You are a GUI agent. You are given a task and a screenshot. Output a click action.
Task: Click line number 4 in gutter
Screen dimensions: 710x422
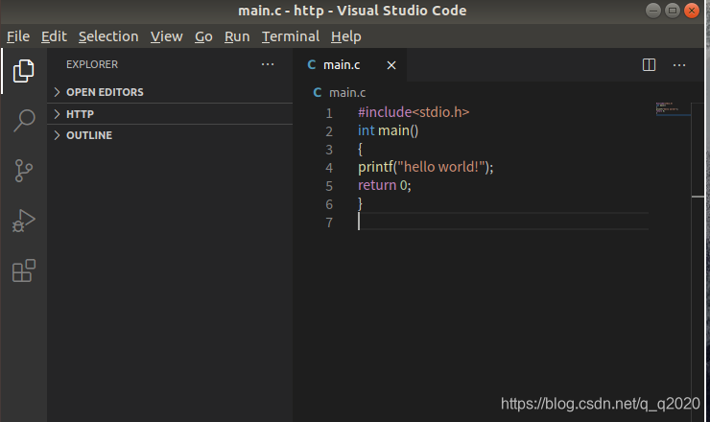tap(329, 168)
